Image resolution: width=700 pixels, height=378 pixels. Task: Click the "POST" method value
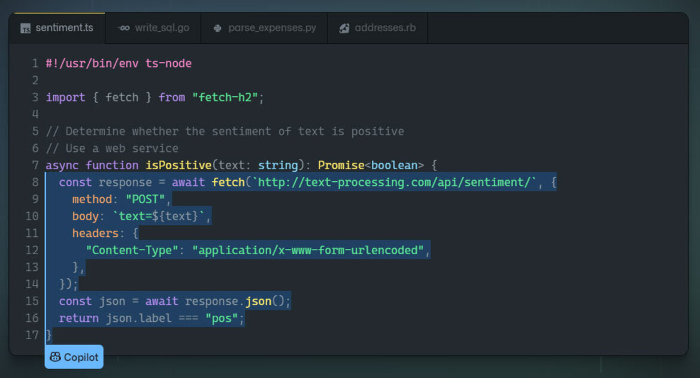[x=145, y=199]
